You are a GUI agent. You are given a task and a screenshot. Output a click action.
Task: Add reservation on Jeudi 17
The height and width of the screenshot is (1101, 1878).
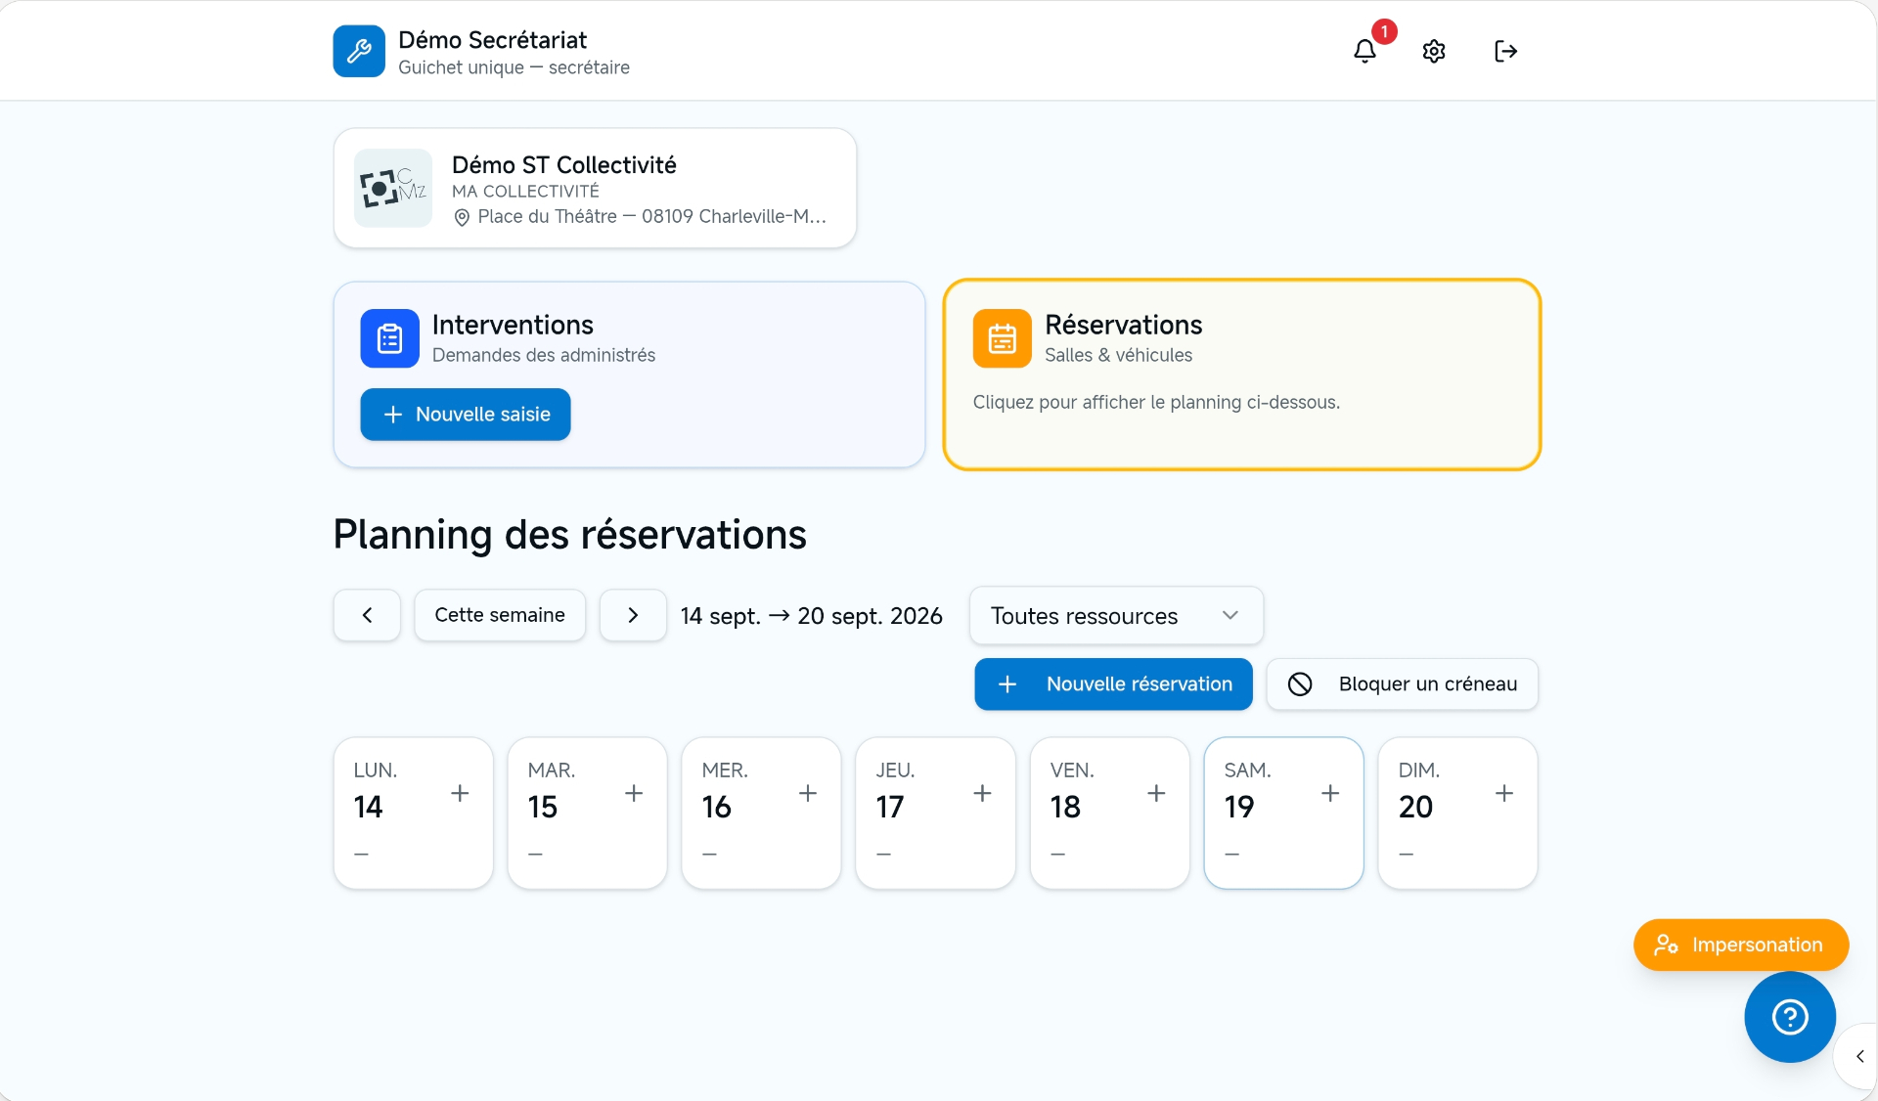[x=983, y=793]
